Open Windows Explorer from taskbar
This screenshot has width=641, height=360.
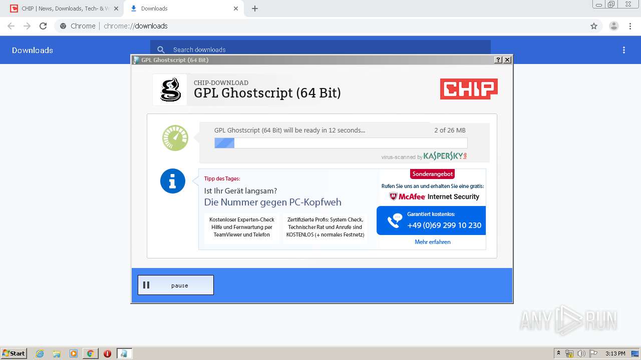57,353
